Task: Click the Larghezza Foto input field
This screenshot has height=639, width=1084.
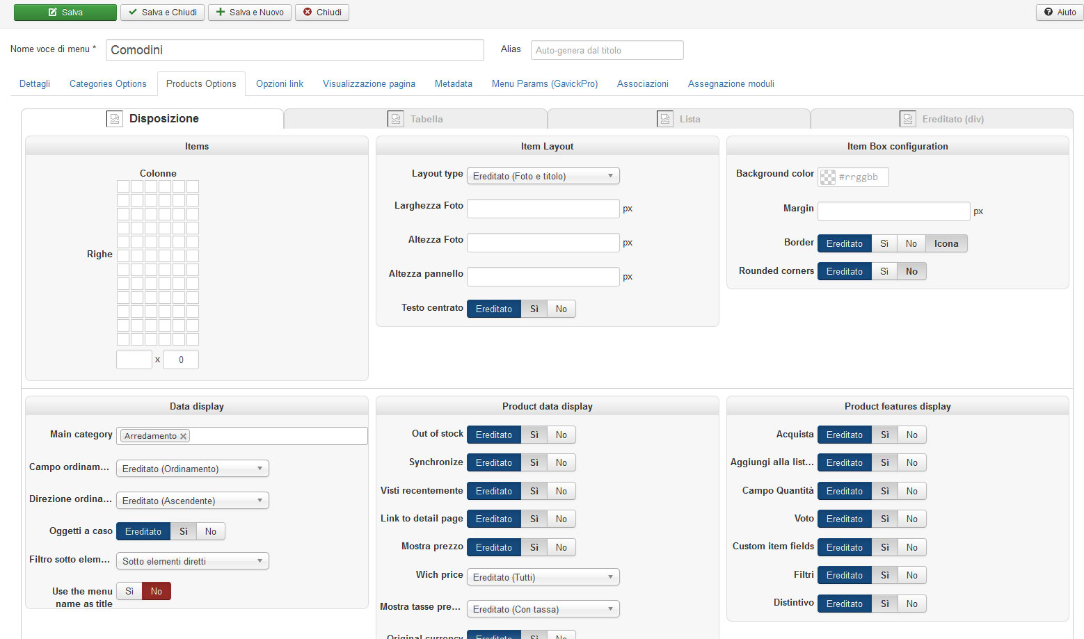Action: click(x=543, y=209)
